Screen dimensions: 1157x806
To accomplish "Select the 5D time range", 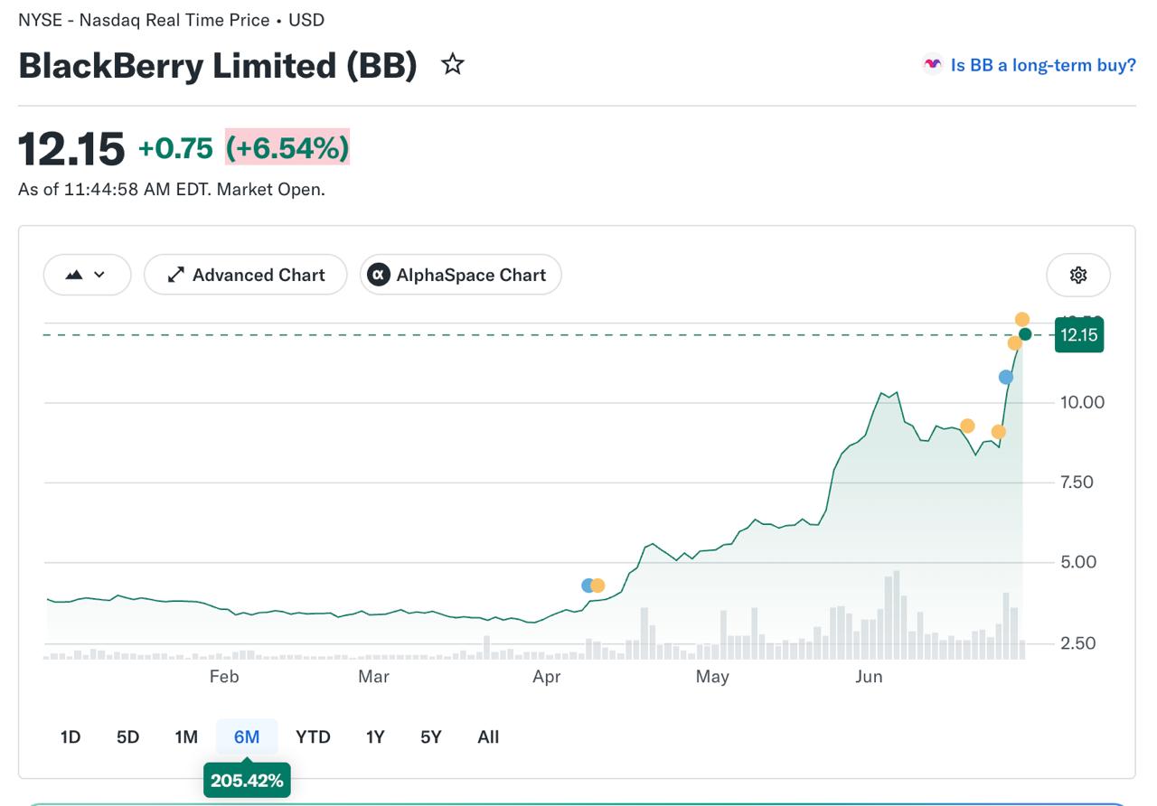I will (x=128, y=737).
